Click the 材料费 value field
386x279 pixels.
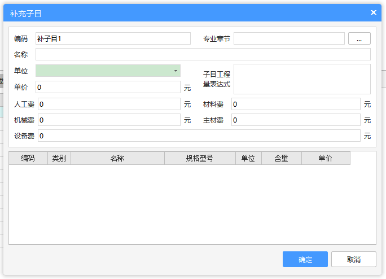click(296, 104)
